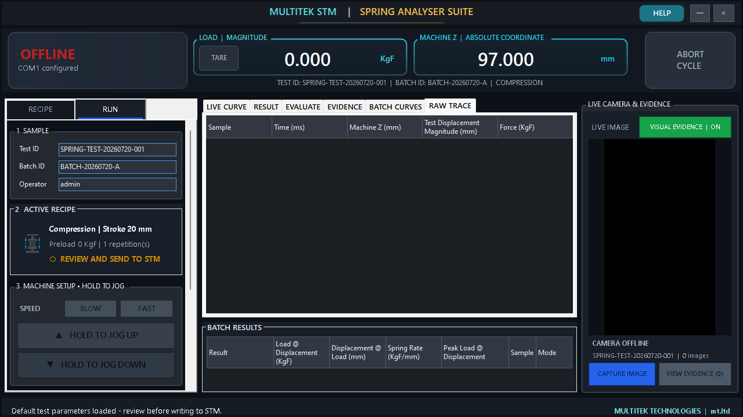Click the Time (ms) column header
The height and width of the screenshot is (417, 743).
pos(309,127)
